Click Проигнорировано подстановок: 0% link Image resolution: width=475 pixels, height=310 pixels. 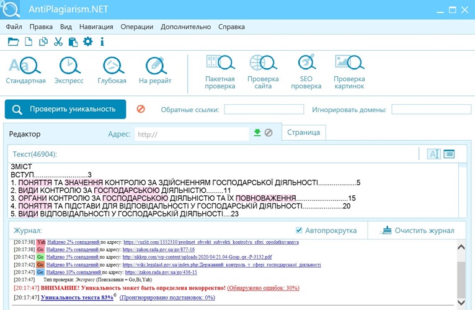point(167,298)
